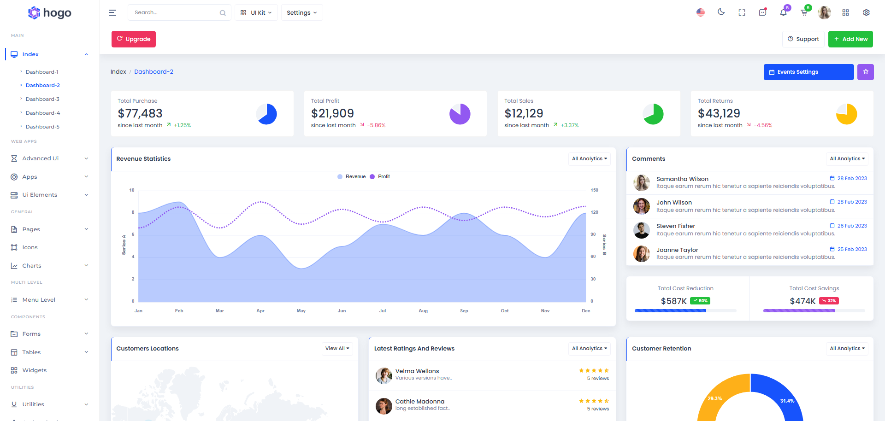
Task: Click the Tables sidebar icon
Action: coord(14,352)
